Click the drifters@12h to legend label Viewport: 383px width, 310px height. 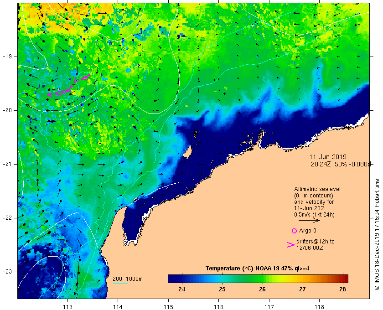(316, 241)
